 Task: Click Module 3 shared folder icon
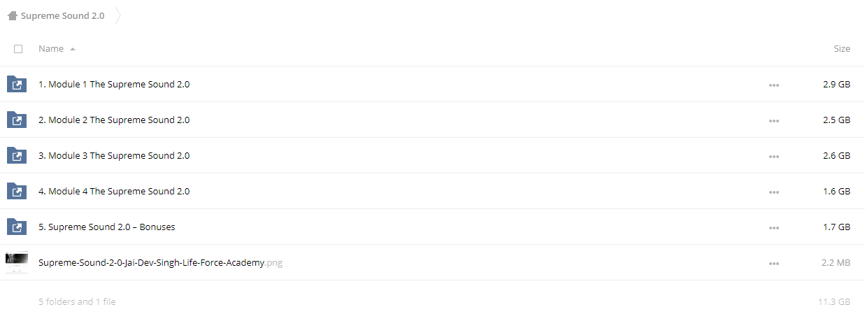coord(17,156)
